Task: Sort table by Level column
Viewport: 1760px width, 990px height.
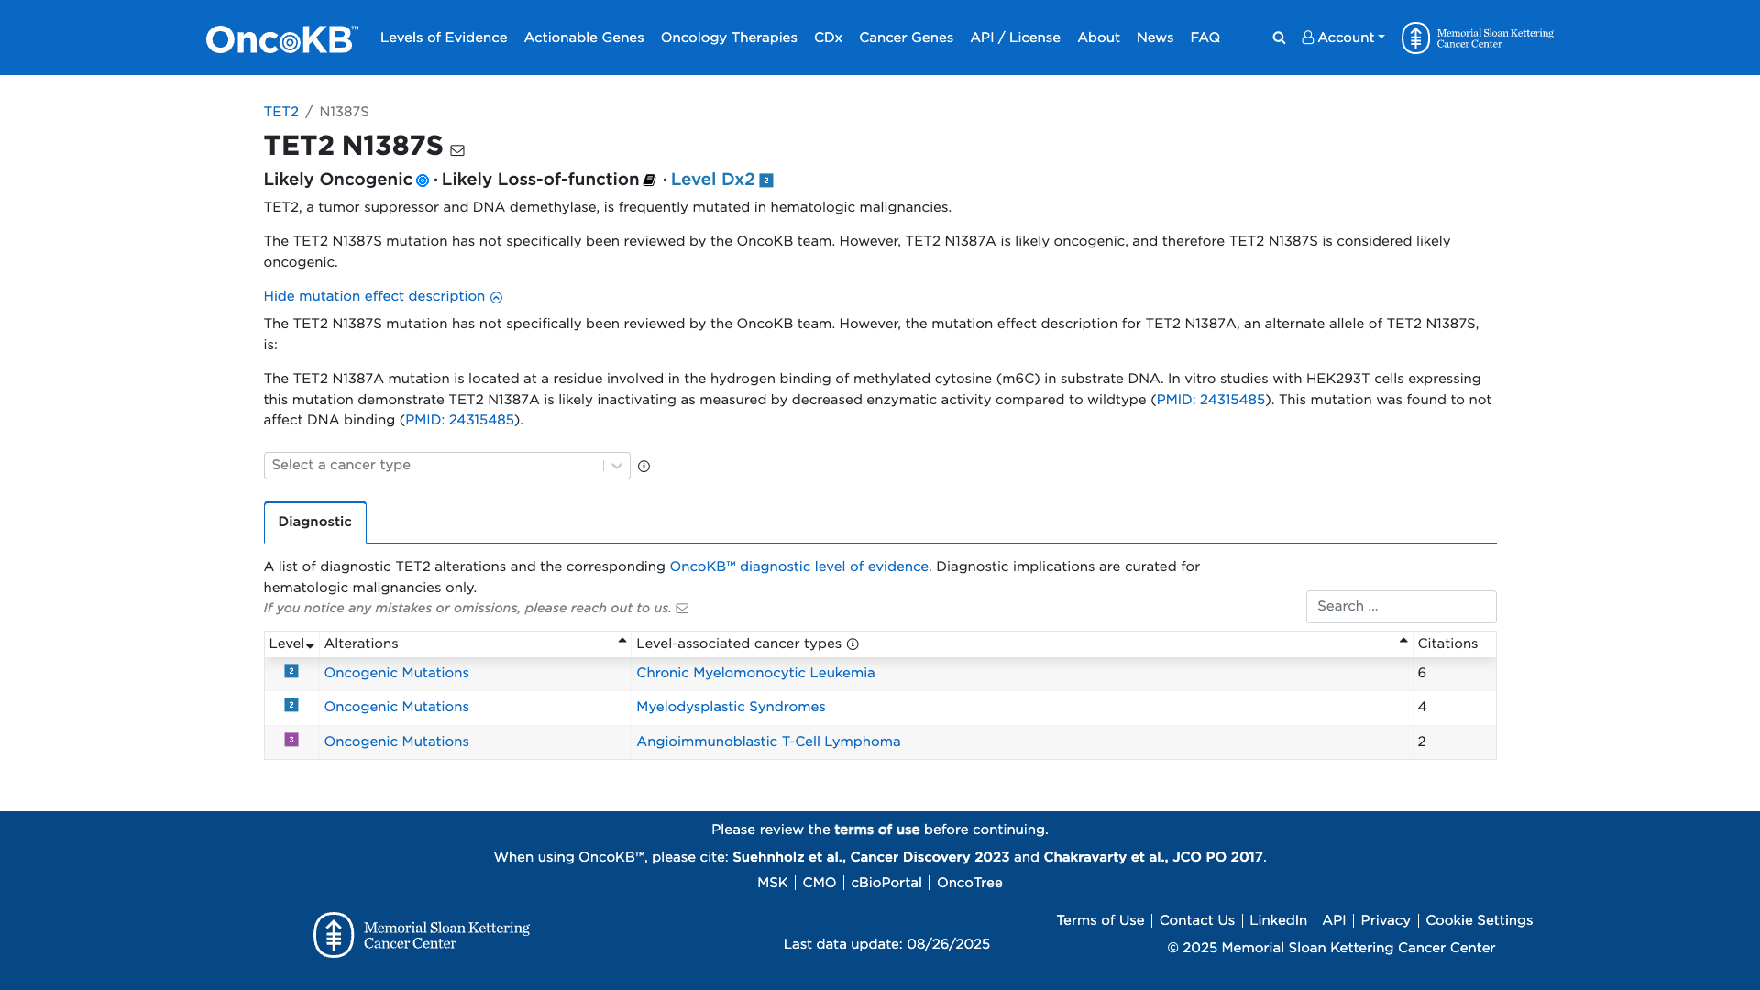Action: (x=291, y=644)
